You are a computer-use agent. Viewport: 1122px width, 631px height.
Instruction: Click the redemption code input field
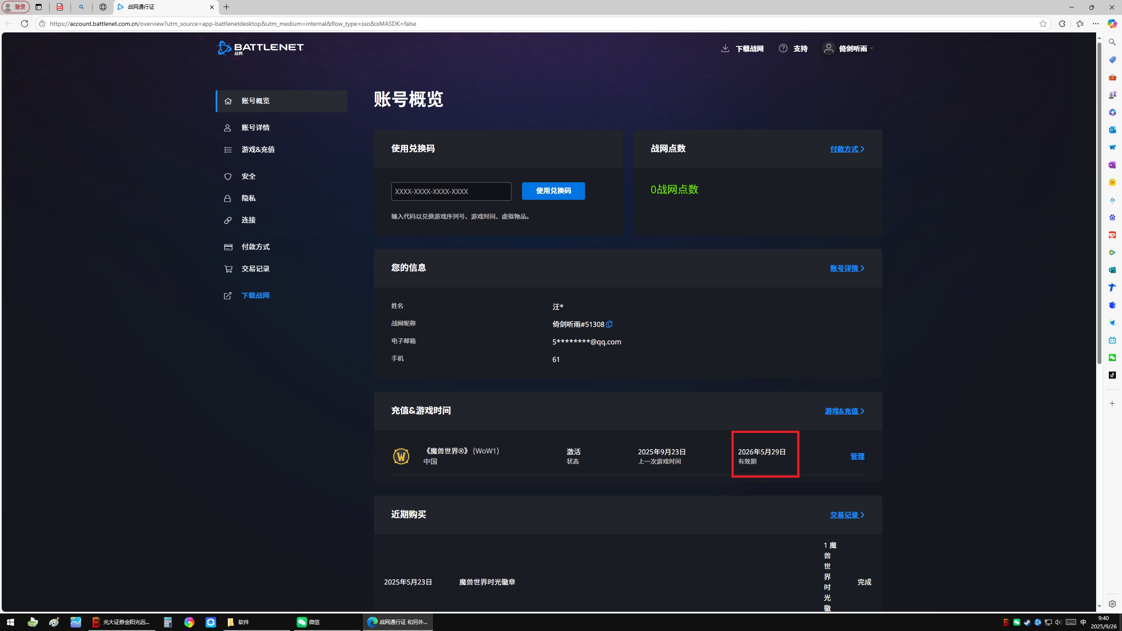[x=451, y=191]
